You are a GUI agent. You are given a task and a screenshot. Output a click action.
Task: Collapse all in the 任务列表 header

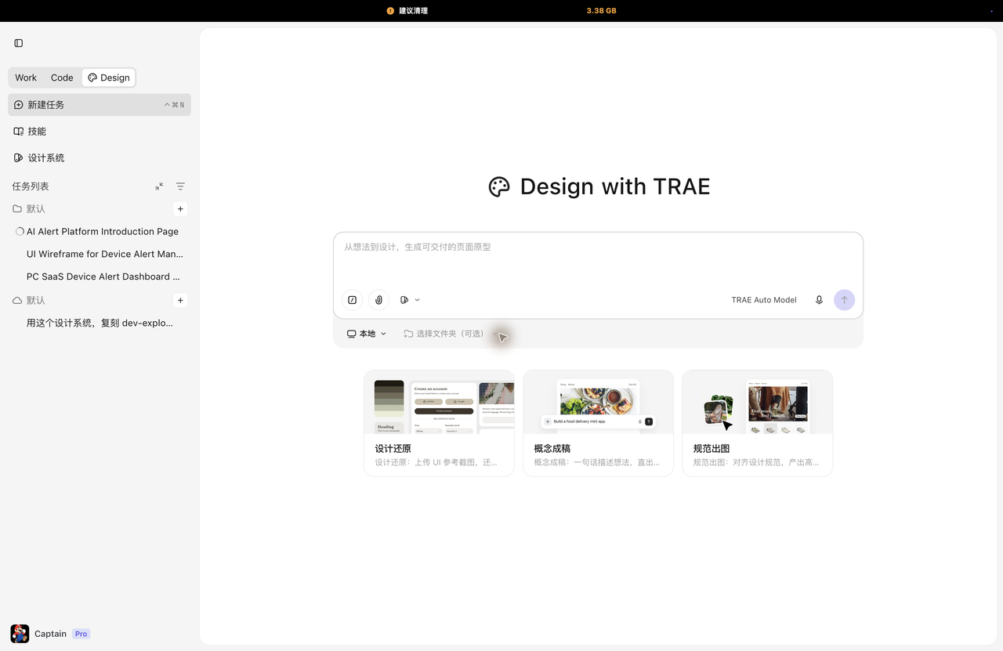point(159,186)
